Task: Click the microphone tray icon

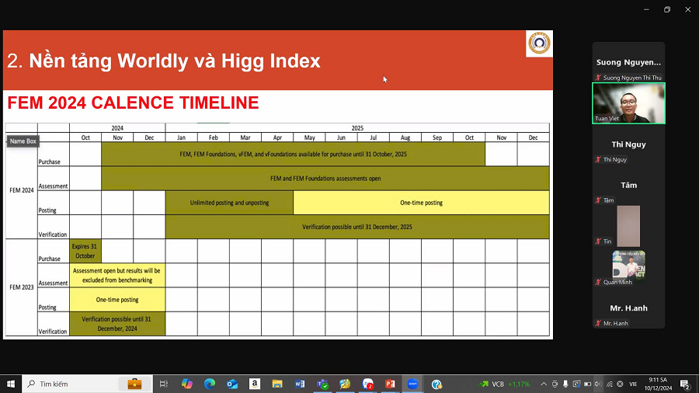Action: click(x=565, y=384)
